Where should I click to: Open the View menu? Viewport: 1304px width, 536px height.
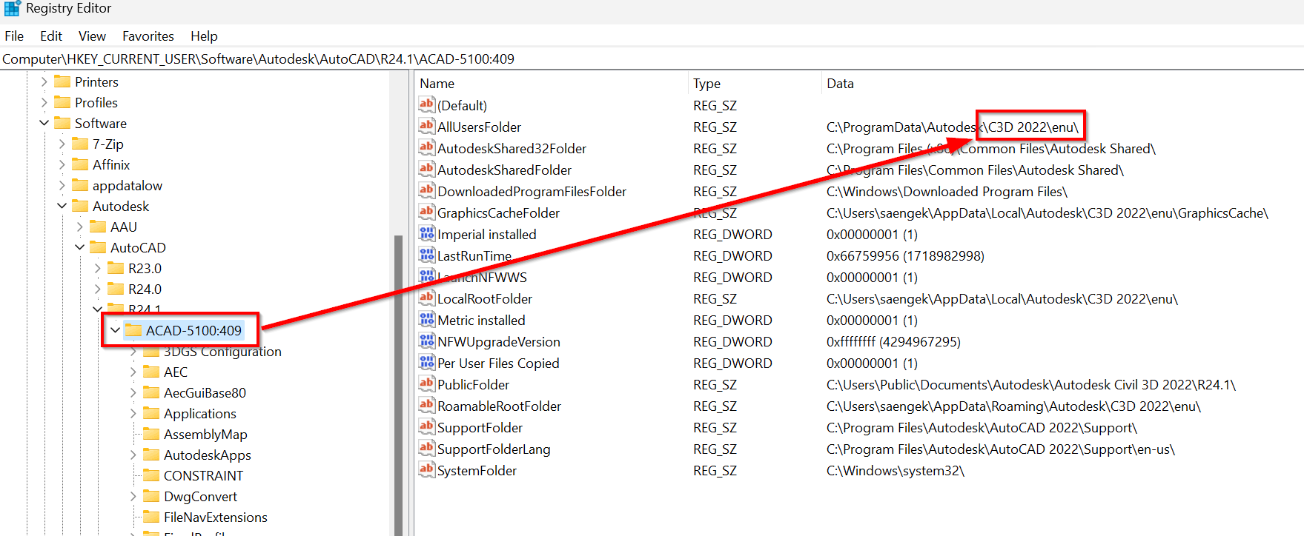click(x=92, y=36)
